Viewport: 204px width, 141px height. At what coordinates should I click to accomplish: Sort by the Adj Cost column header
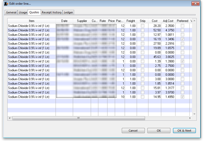coord(168,21)
